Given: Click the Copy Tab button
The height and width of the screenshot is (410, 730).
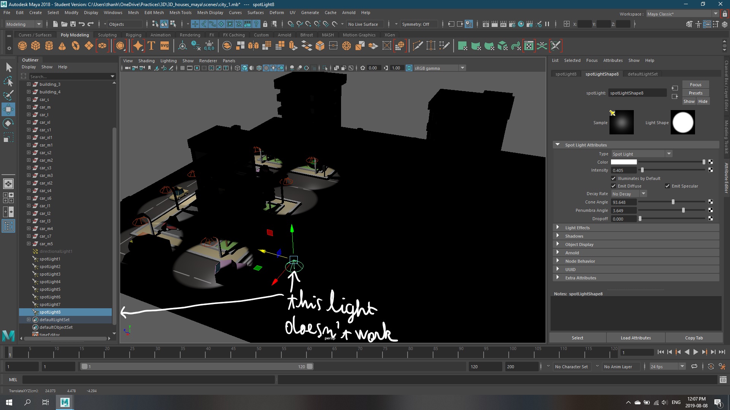Looking at the screenshot, I should click(x=693, y=337).
